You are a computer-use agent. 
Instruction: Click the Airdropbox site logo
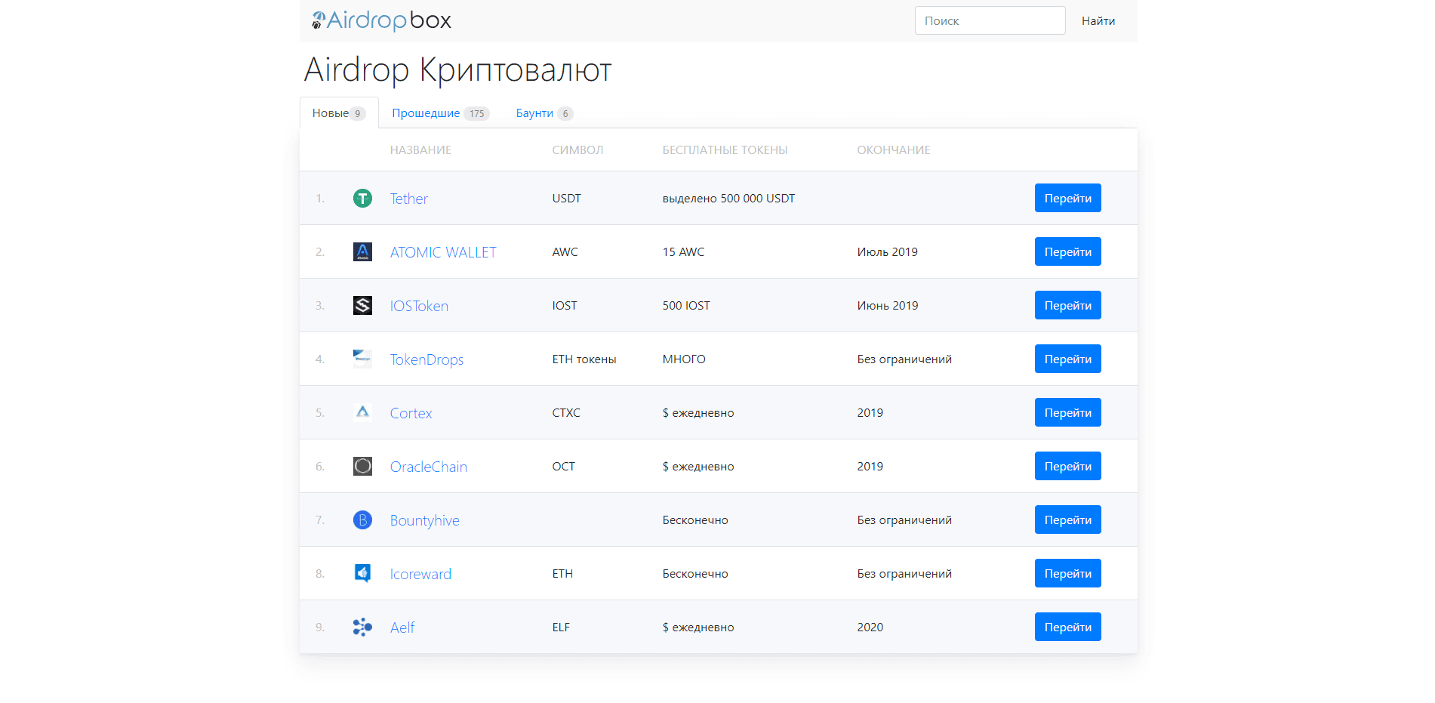(x=380, y=20)
